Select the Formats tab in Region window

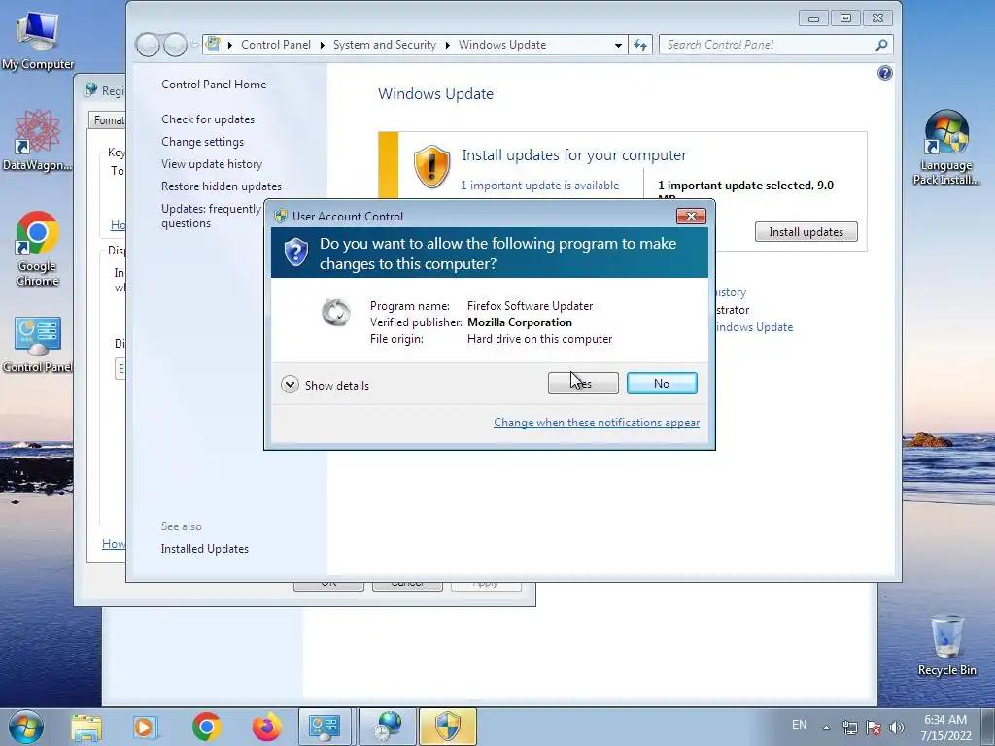pos(108,119)
